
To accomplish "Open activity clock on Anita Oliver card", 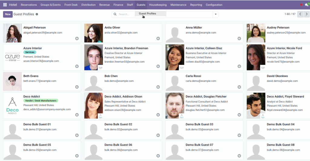I will tap(158, 38).
